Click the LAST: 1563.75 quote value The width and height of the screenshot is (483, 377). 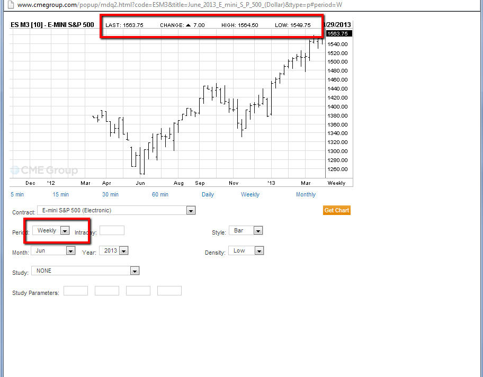(124, 25)
